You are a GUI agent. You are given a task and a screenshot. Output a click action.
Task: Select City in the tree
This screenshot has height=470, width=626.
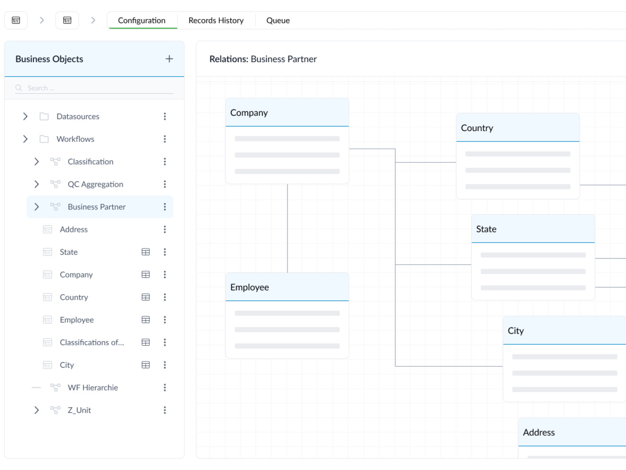click(67, 365)
